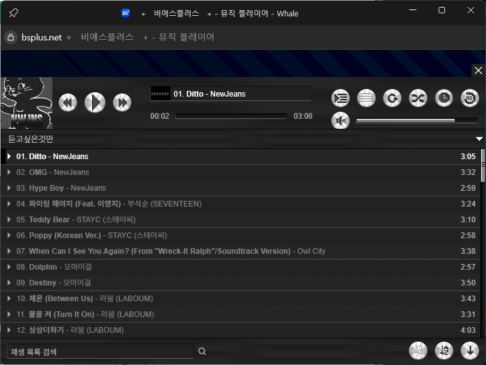Click the triangle on the 12. 상상더하기 row
Viewport: 486px width, 365px height.
point(9,330)
